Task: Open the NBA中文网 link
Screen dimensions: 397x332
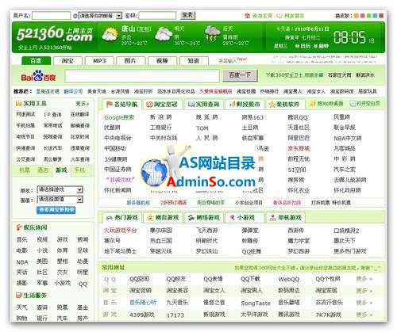Action: tap(348, 138)
